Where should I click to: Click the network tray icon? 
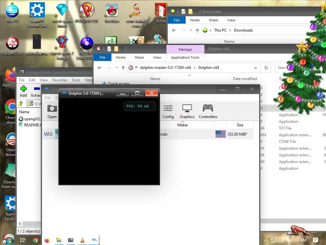(273, 241)
